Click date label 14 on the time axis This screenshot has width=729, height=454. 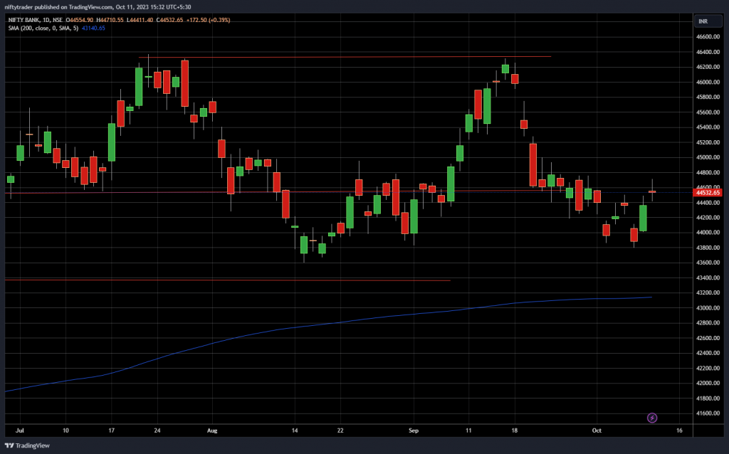click(294, 431)
